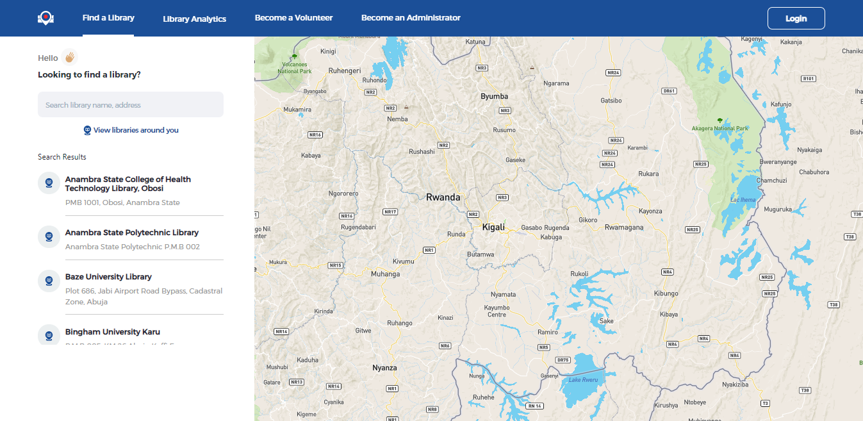Click the Akagera National Park tree icon
The image size is (863, 421).
719,120
